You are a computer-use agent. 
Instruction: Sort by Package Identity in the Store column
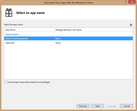click(92, 30)
